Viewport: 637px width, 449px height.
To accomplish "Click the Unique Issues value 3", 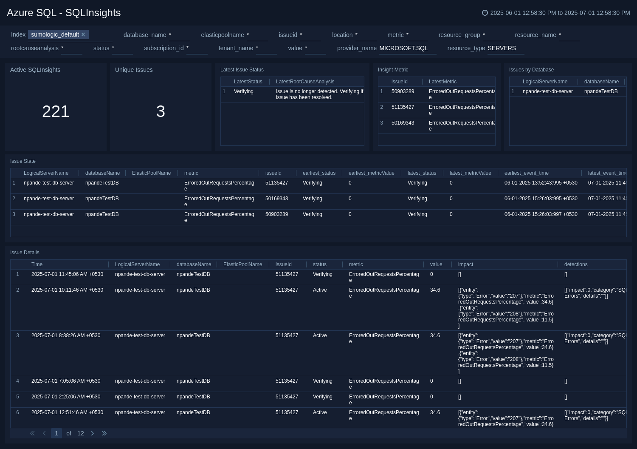I will point(161,111).
